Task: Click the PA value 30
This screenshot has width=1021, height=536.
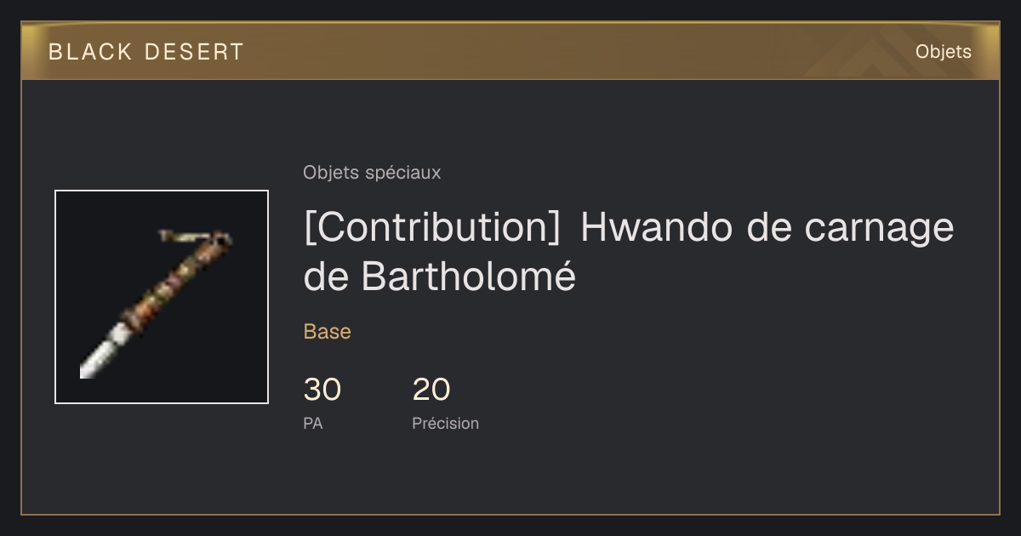Action: (322, 390)
